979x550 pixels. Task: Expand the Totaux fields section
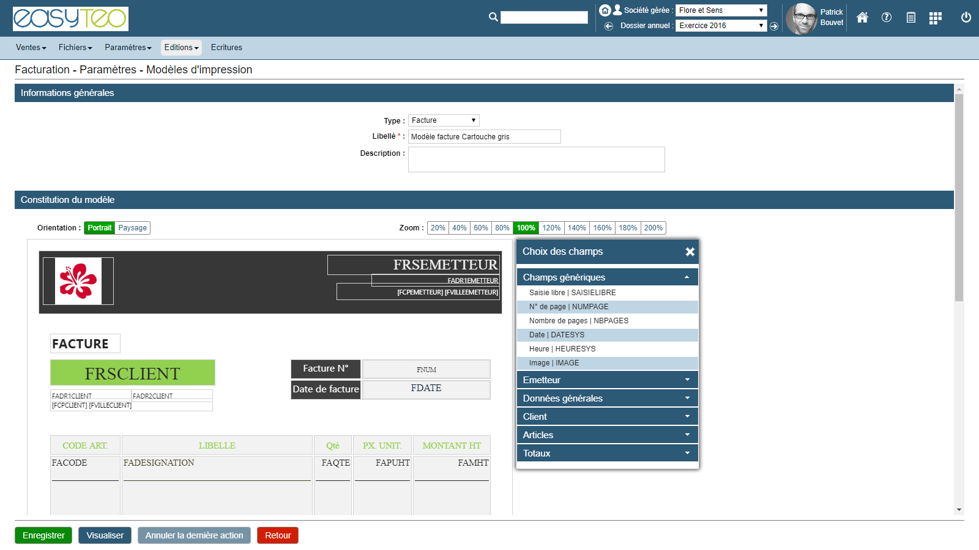(x=607, y=453)
